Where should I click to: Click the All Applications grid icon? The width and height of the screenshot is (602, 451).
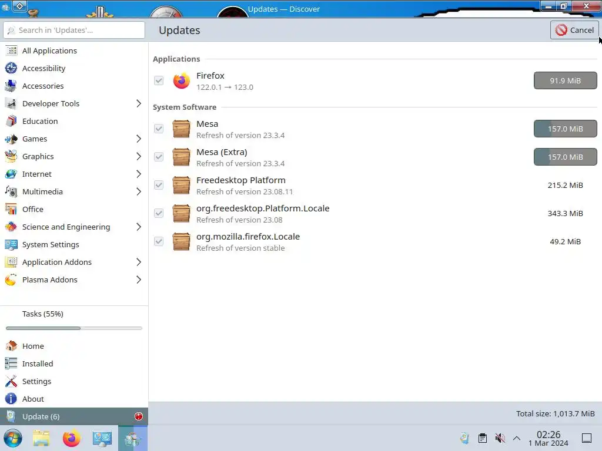pos(11,51)
